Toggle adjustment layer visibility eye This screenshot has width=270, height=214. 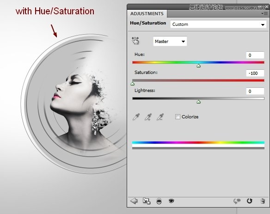pyautogui.click(x=171, y=201)
